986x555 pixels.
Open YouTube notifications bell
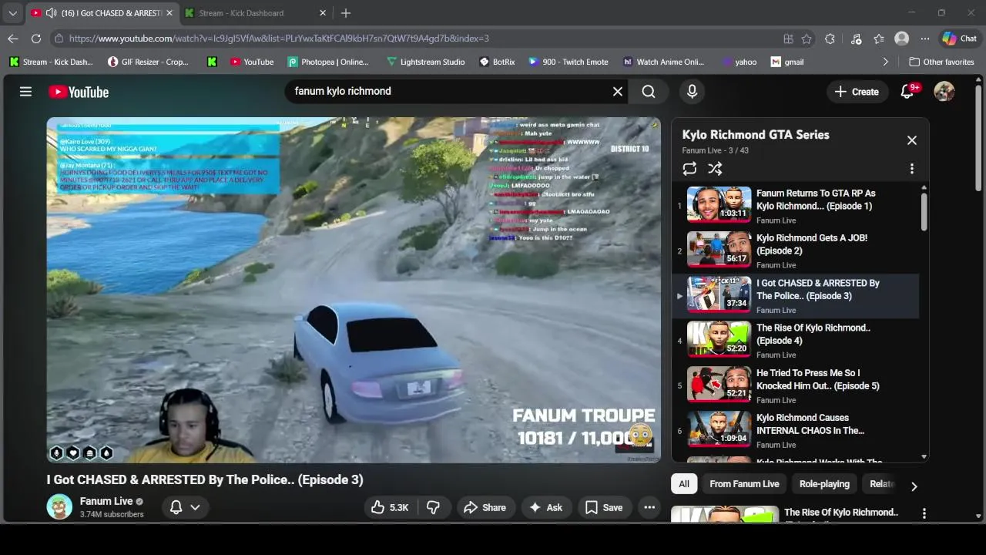pos(907,92)
